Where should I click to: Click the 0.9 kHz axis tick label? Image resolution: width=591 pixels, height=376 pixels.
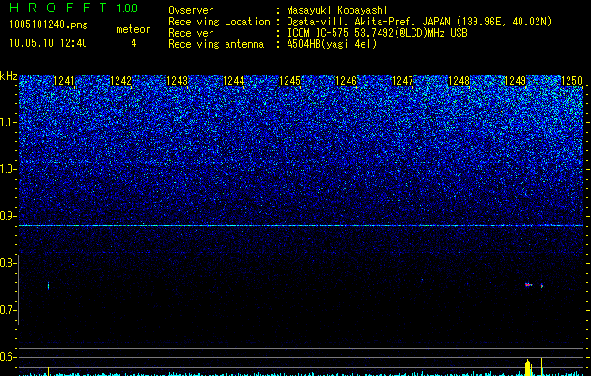coord(7,216)
